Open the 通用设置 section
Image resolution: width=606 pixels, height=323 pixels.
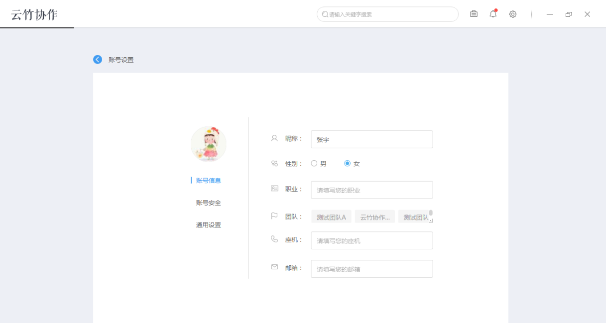(x=209, y=224)
